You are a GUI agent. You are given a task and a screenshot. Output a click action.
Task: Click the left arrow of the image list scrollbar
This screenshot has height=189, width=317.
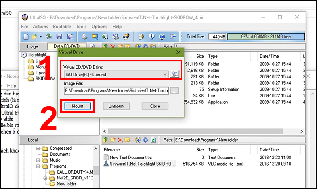pos(105,131)
